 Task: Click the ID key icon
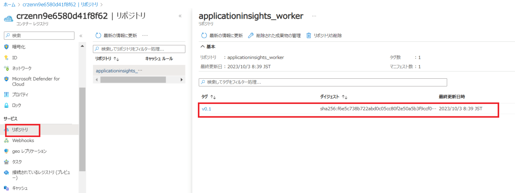[x=6, y=57]
